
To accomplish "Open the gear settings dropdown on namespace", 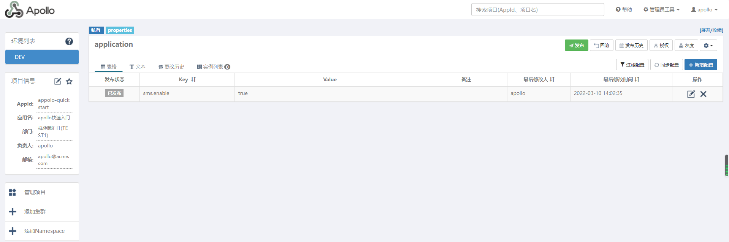I will (708, 46).
